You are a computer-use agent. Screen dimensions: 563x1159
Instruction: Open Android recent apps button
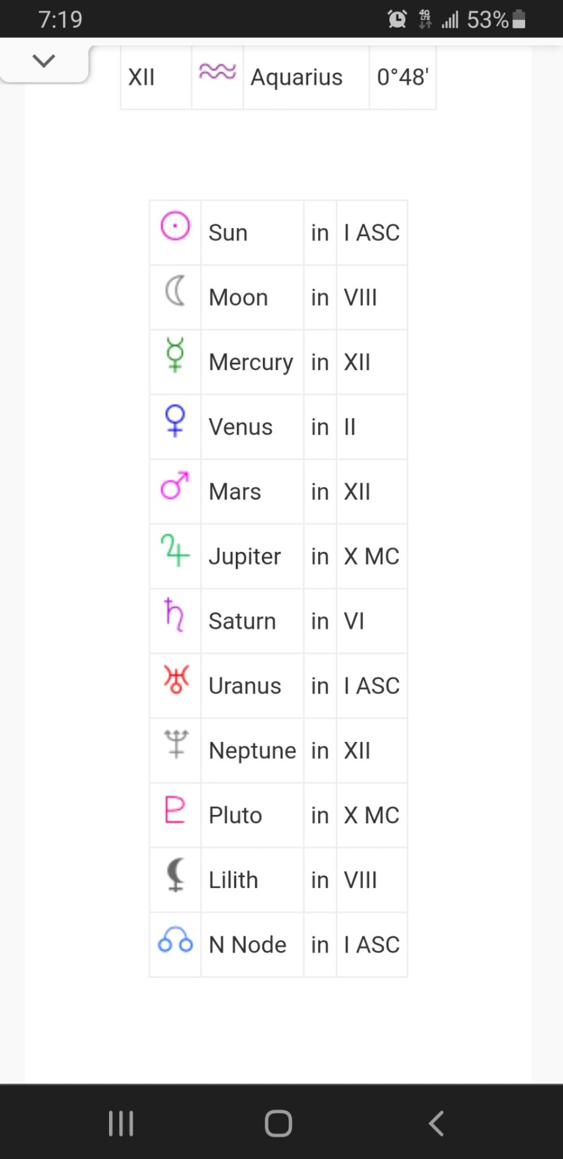(121, 1123)
